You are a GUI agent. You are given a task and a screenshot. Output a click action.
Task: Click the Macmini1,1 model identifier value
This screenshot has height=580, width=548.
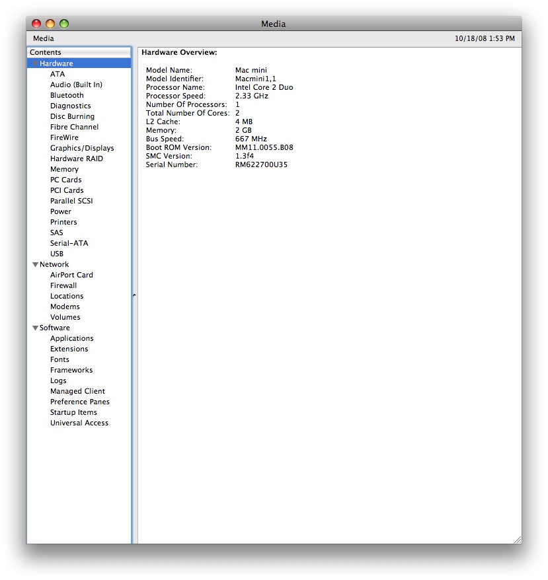(x=255, y=79)
